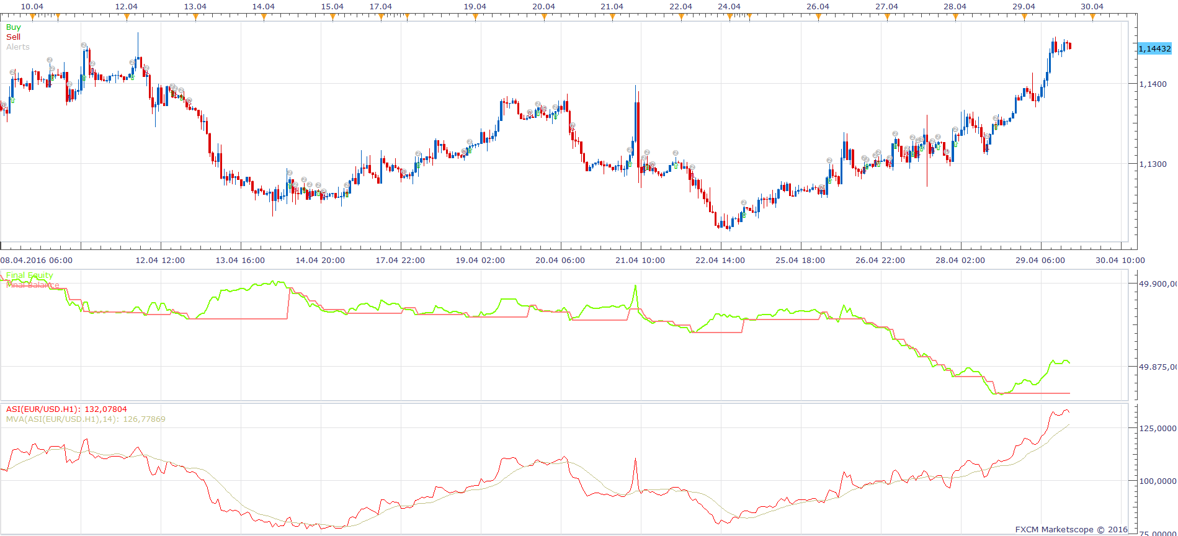Viewport: 1178px width, 536px height.
Task: Click the 25.04 18:00 time axis label
Action: point(800,261)
